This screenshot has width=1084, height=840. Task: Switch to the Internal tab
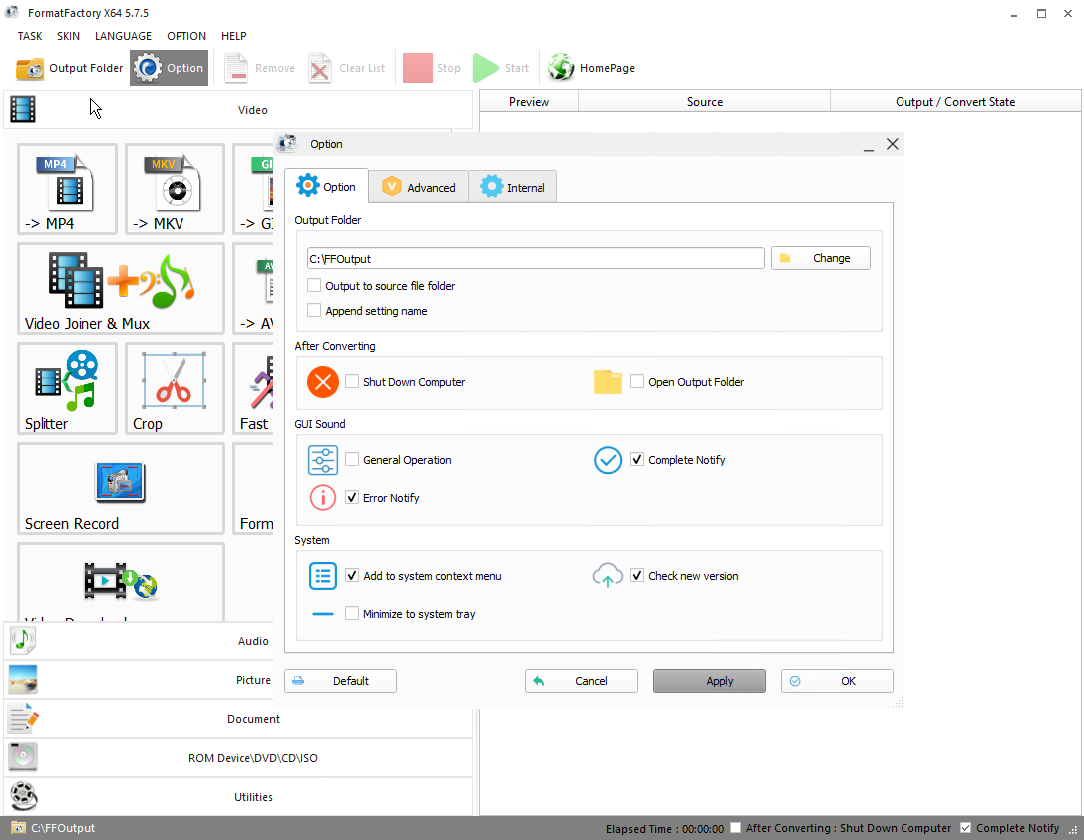pyautogui.click(x=513, y=187)
